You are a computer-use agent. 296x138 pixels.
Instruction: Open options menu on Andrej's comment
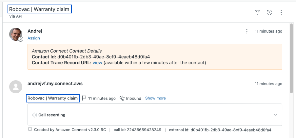(247, 31)
